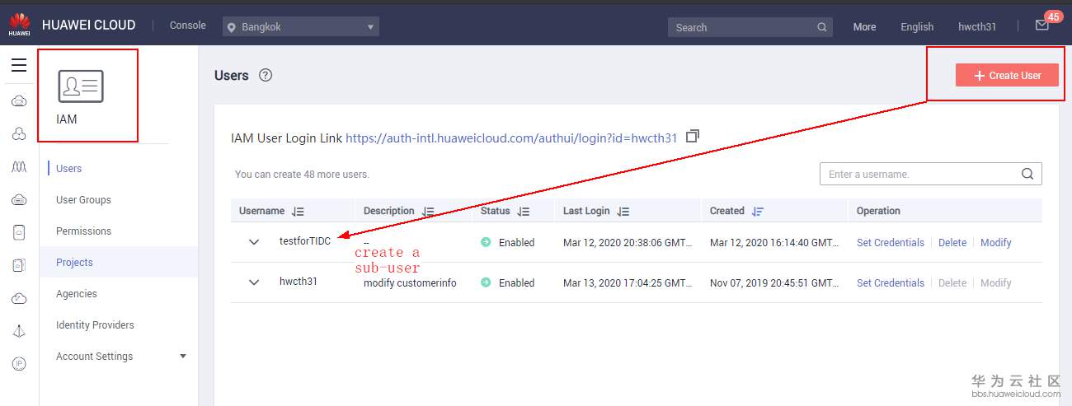Select Users in the IAM sidebar
This screenshot has width=1072, height=406.
(x=68, y=169)
